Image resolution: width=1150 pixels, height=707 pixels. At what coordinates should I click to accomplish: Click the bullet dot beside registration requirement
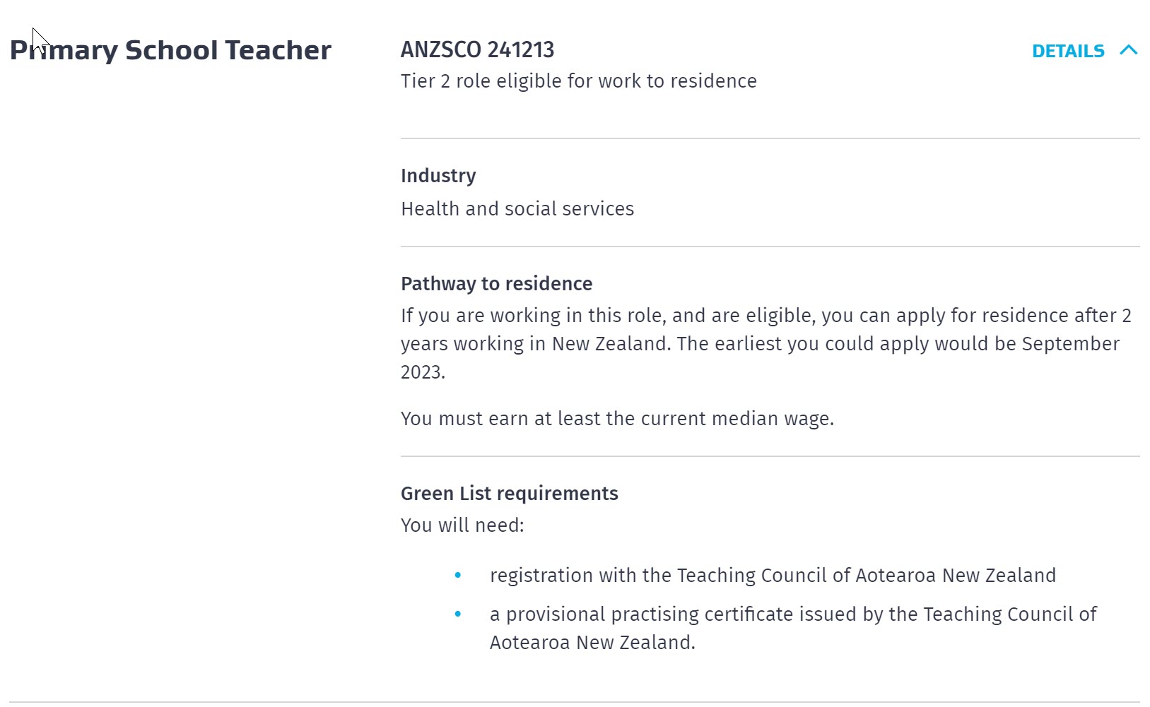(x=458, y=576)
